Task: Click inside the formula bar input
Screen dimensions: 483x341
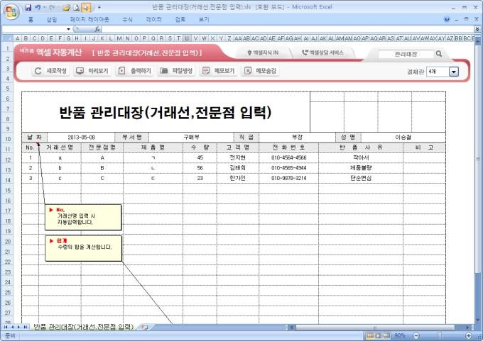Action: point(288,29)
